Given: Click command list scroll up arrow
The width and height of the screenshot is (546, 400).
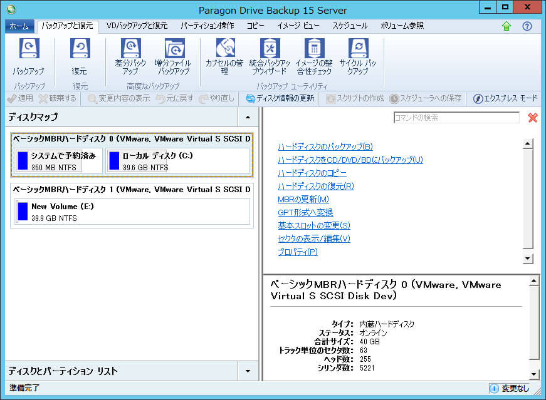Looking at the screenshot, I should click(528, 143).
